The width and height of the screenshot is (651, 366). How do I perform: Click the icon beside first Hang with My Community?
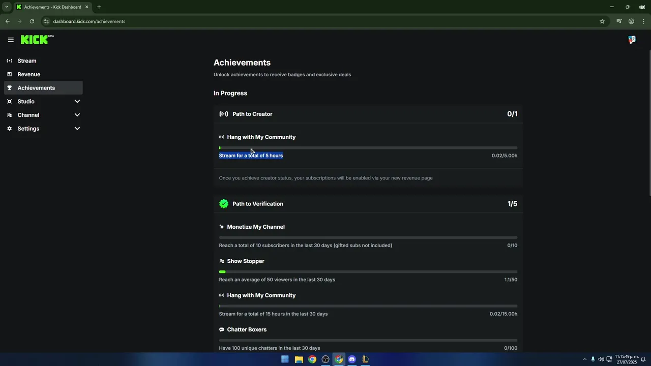click(x=222, y=137)
